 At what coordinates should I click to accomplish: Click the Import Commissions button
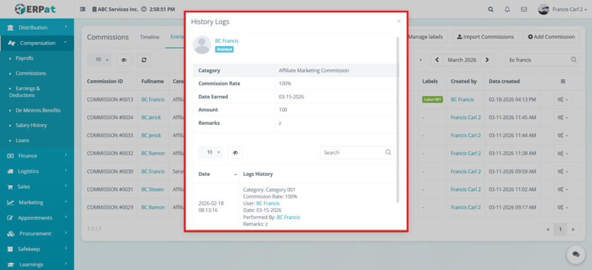[x=485, y=36]
